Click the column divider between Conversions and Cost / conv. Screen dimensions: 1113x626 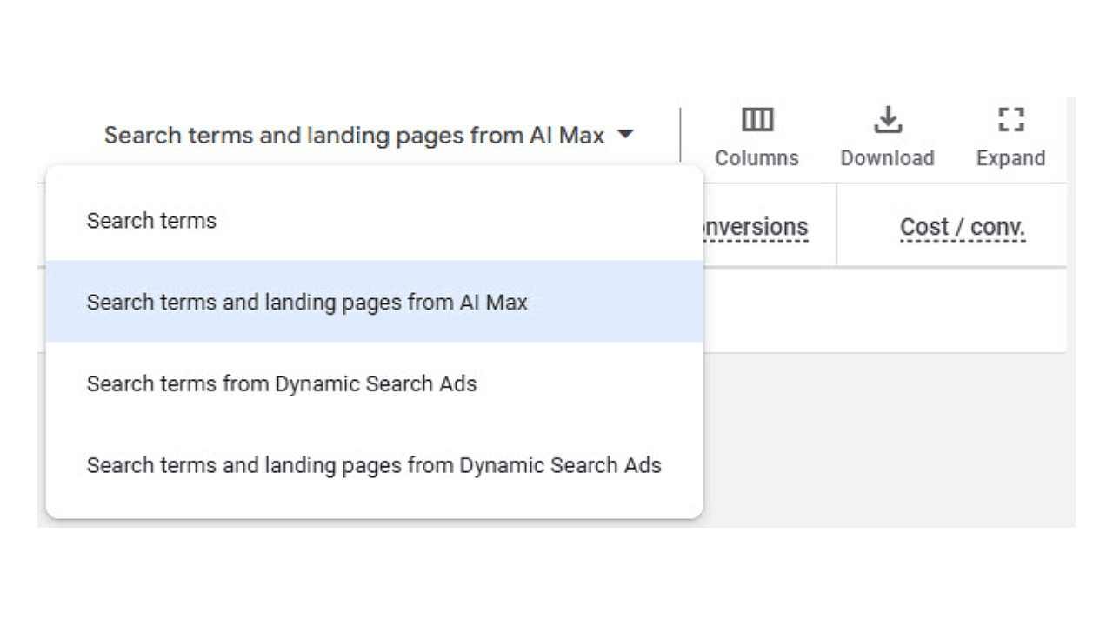(836, 224)
